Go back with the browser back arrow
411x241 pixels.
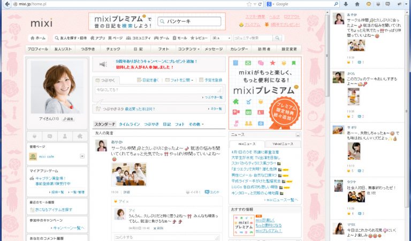click(7, 4)
